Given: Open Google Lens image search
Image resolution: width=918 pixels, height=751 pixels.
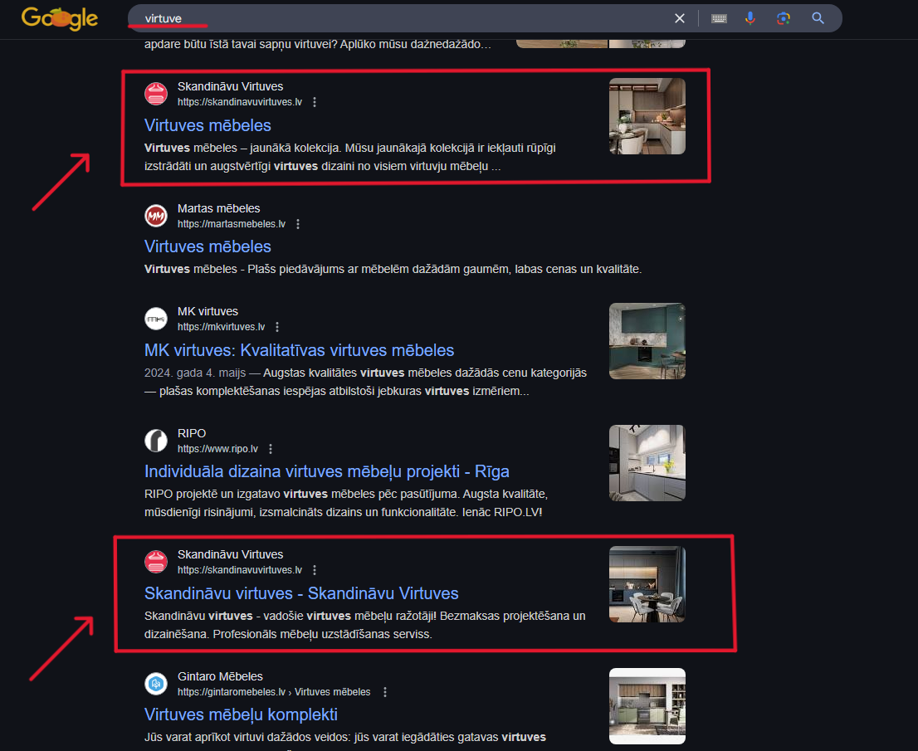Looking at the screenshot, I should (x=783, y=17).
